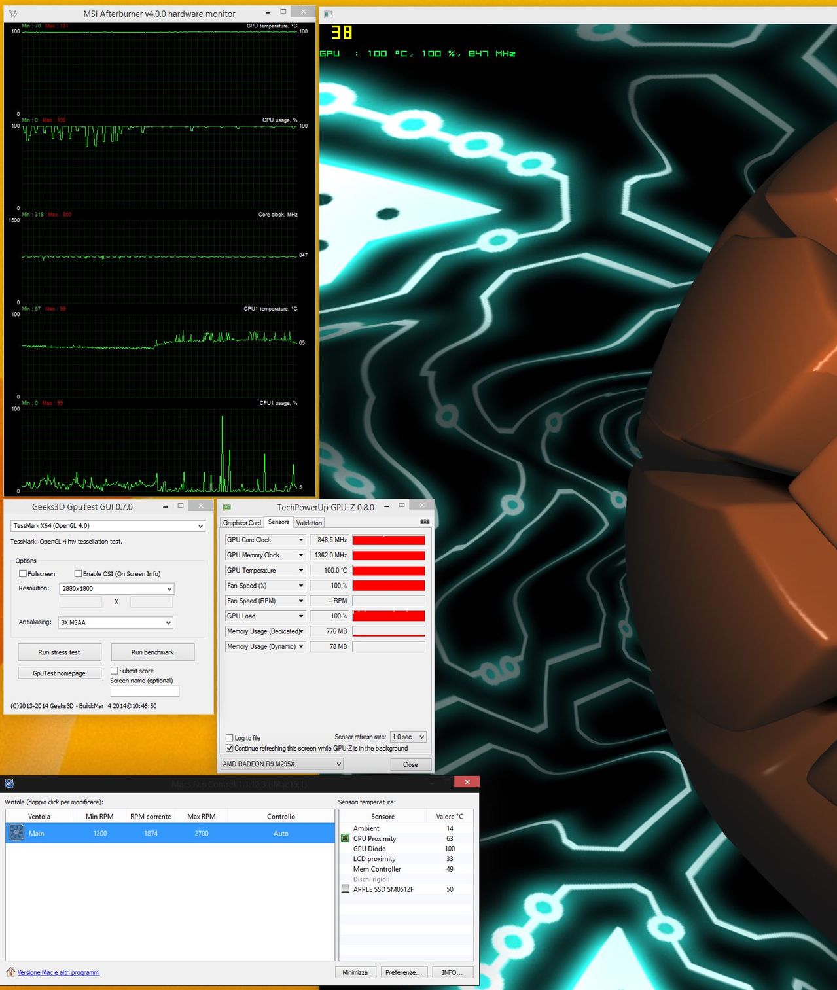Click the Ventola column header
This screenshot has height=990, width=837.
[x=39, y=817]
